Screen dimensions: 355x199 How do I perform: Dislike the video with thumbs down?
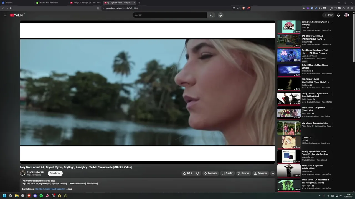tap(197, 173)
